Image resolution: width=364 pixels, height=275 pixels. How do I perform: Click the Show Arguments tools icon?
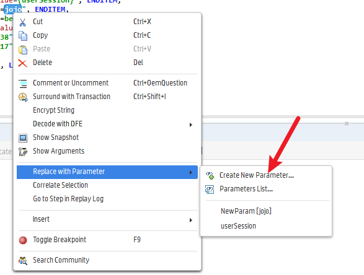pos(23,152)
